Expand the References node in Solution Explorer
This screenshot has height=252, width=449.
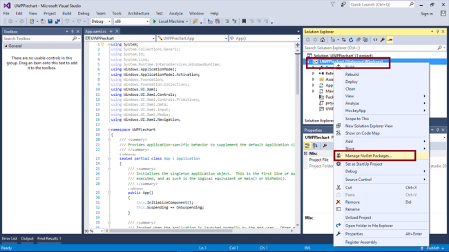click(x=314, y=74)
